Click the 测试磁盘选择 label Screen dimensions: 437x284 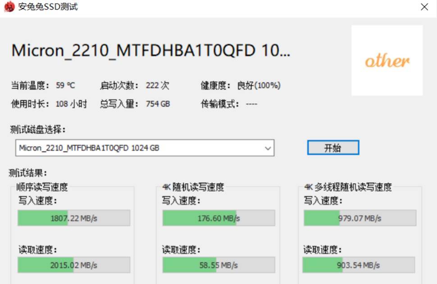pyautogui.click(x=38, y=130)
